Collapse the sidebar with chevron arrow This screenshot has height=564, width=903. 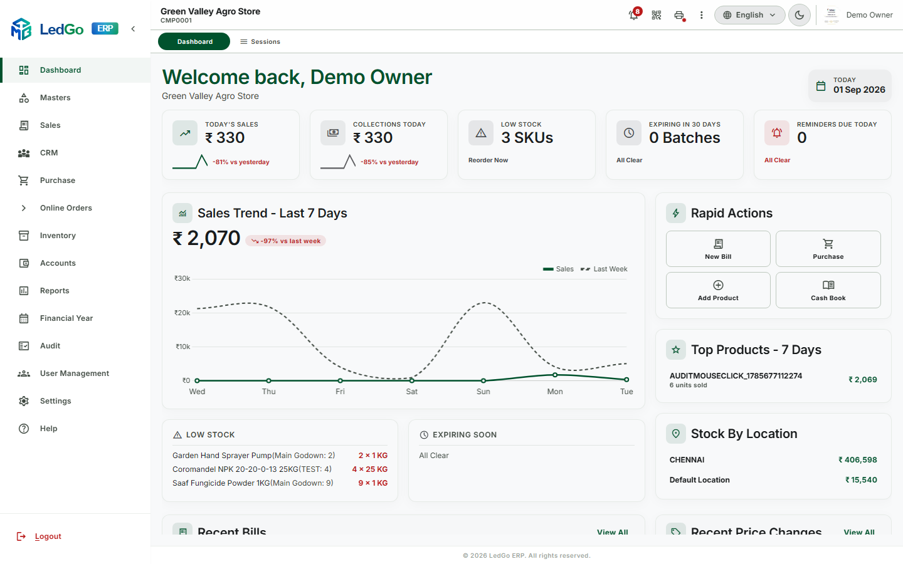pyautogui.click(x=133, y=29)
